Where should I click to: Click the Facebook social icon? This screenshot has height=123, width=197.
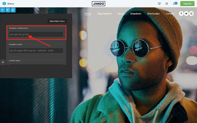[x=181, y=14]
